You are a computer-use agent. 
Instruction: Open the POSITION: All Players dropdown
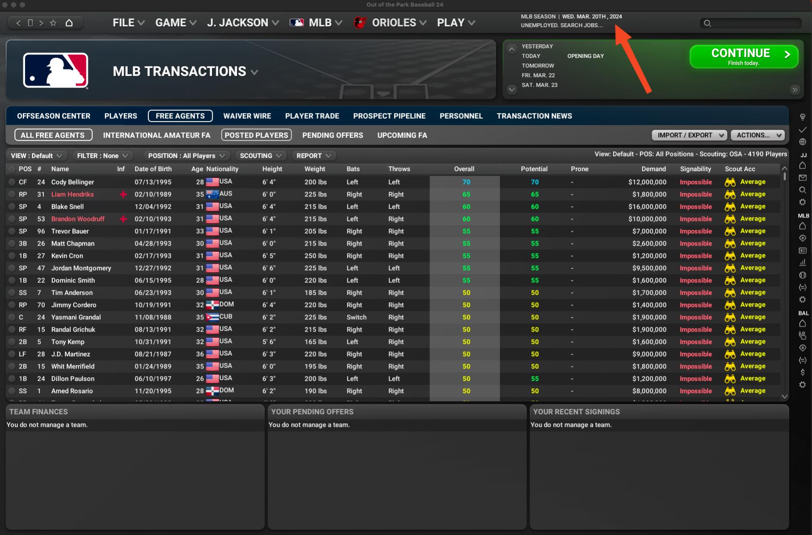point(186,156)
